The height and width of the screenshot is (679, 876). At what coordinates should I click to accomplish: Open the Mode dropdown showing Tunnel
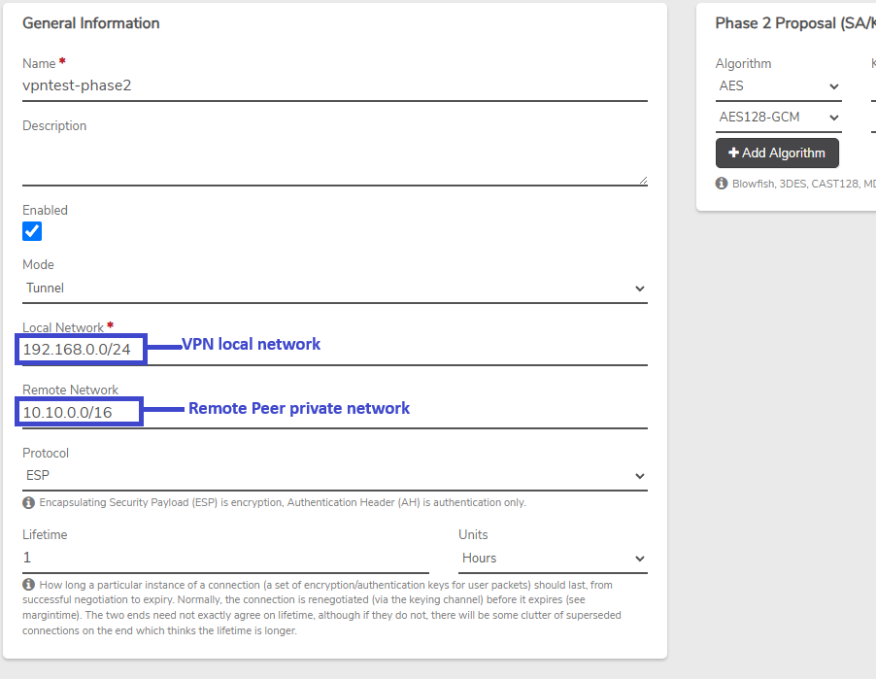[335, 289]
